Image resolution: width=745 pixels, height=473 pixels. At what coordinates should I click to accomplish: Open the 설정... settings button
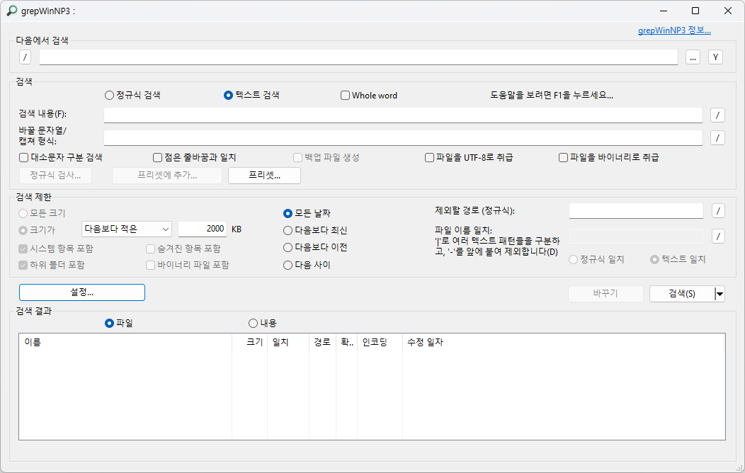pyautogui.click(x=82, y=292)
